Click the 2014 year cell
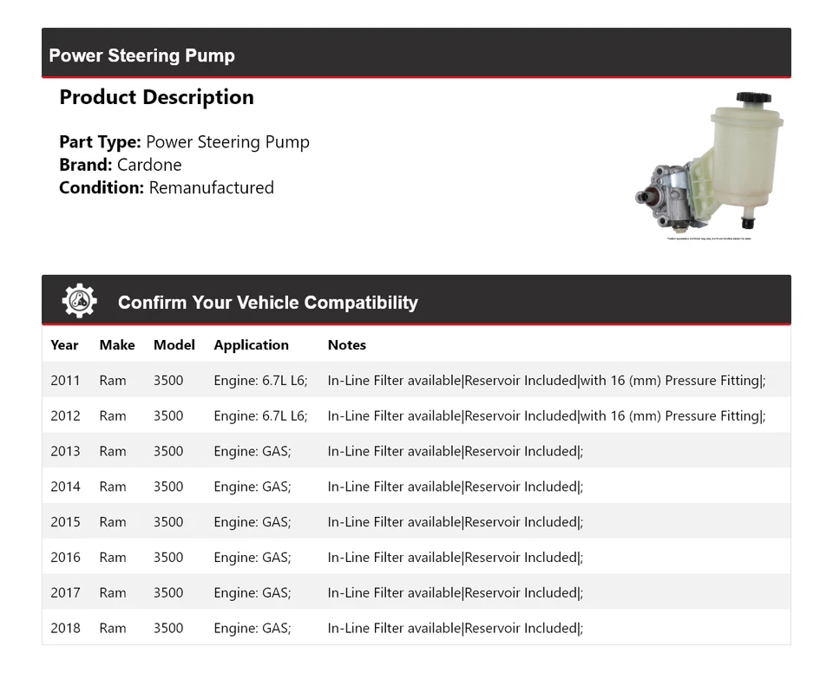 point(65,487)
